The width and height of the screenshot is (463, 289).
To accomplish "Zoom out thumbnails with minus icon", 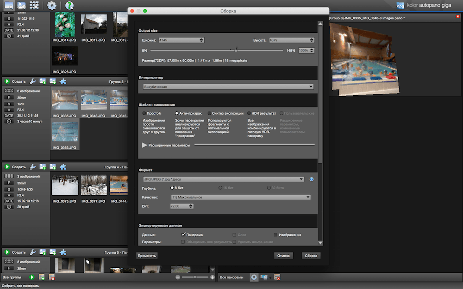I will click(x=178, y=277).
